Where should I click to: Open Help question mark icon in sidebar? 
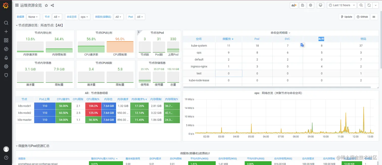point(6,158)
